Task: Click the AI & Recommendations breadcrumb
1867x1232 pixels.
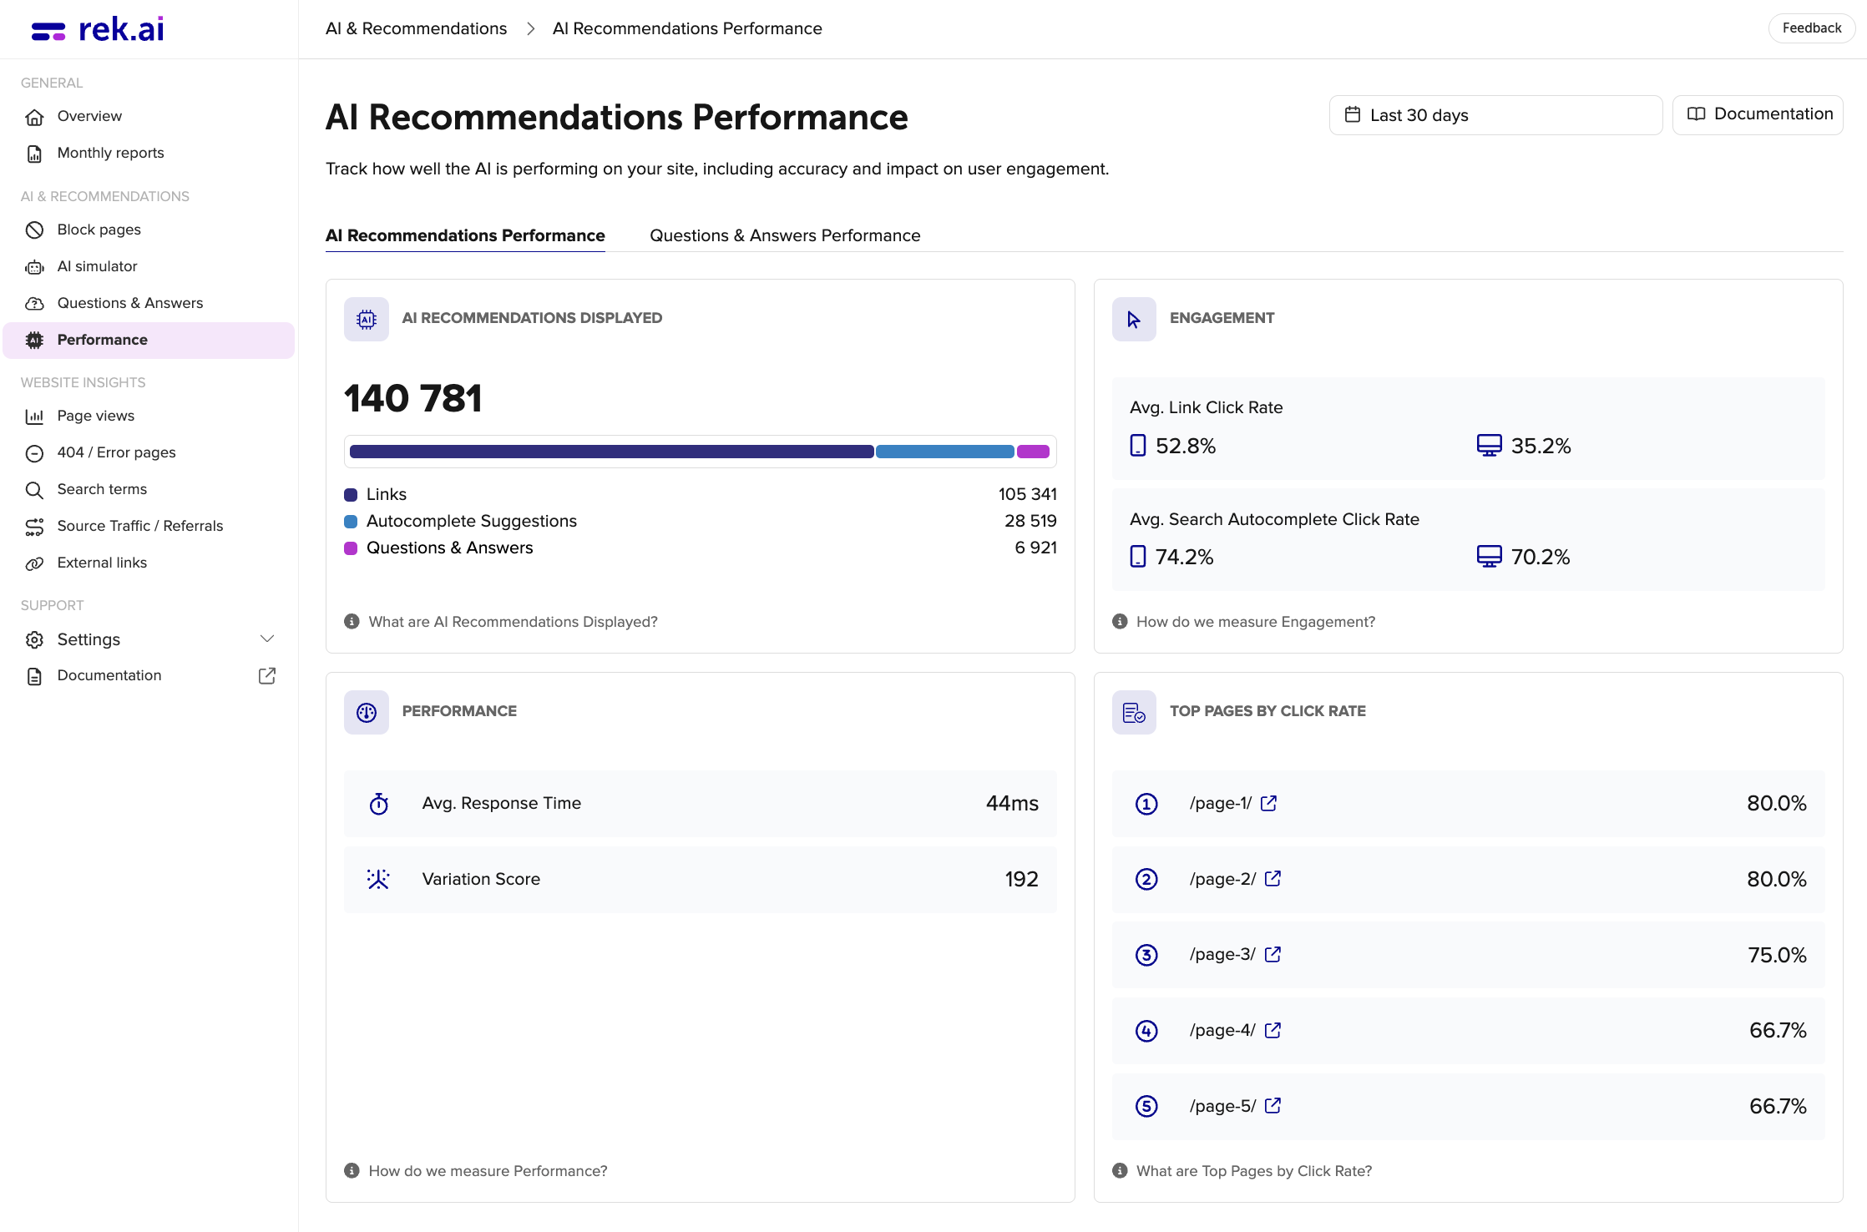Action: coord(416,28)
